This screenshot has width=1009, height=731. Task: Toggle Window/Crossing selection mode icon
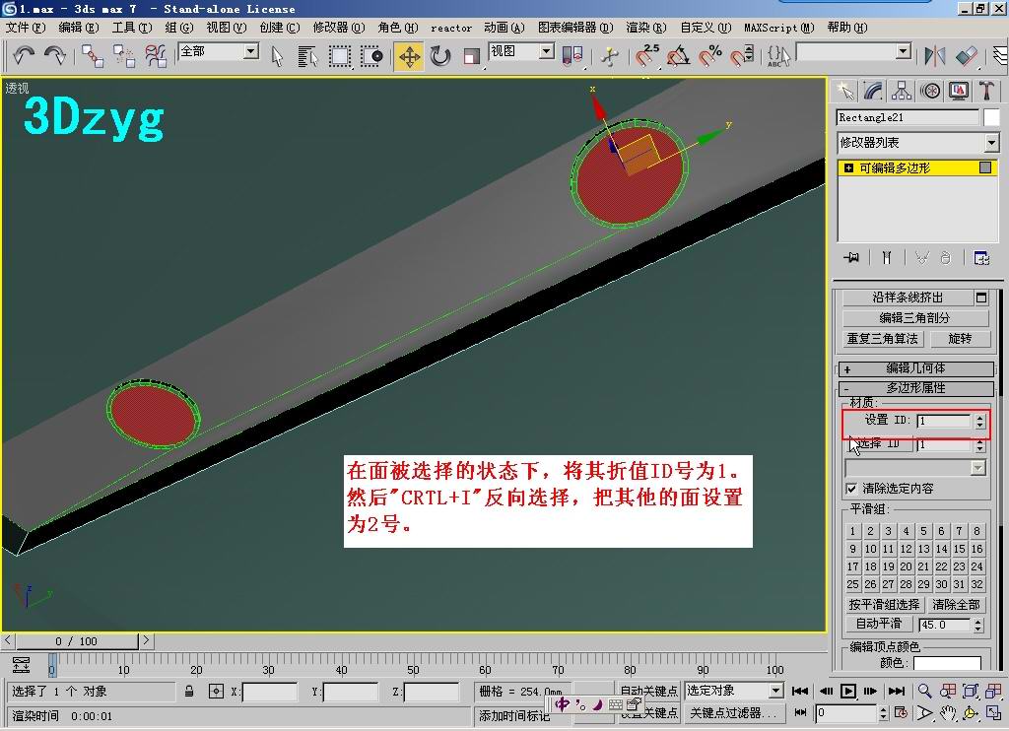371,56
